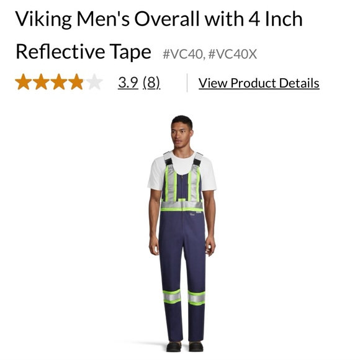Click the model's face in product photo

click(x=181, y=135)
